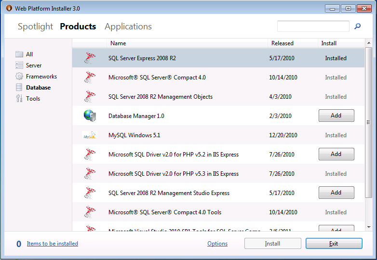Focus the search input field
This screenshot has height=260, width=377.
coord(313,26)
